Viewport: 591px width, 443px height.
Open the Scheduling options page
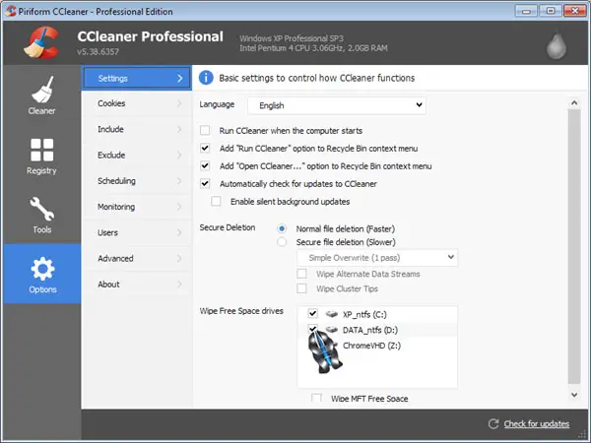(x=137, y=181)
